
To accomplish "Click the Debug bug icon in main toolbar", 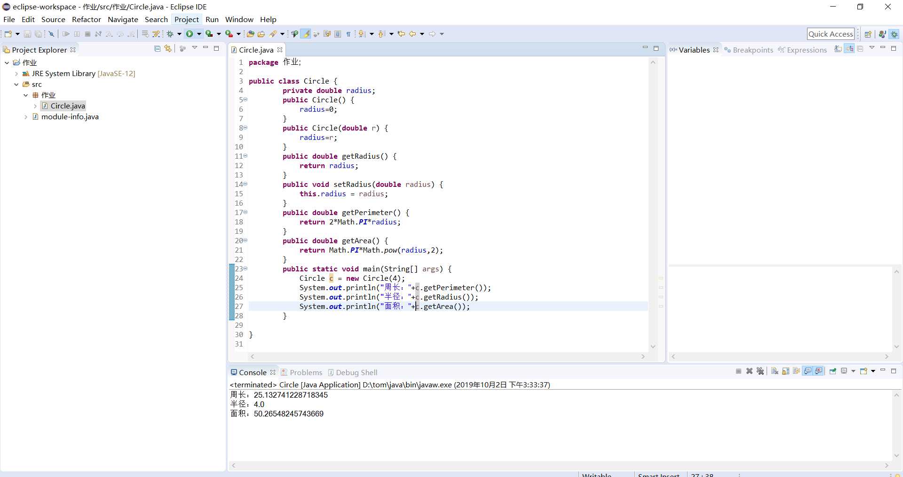I will [x=169, y=34].
